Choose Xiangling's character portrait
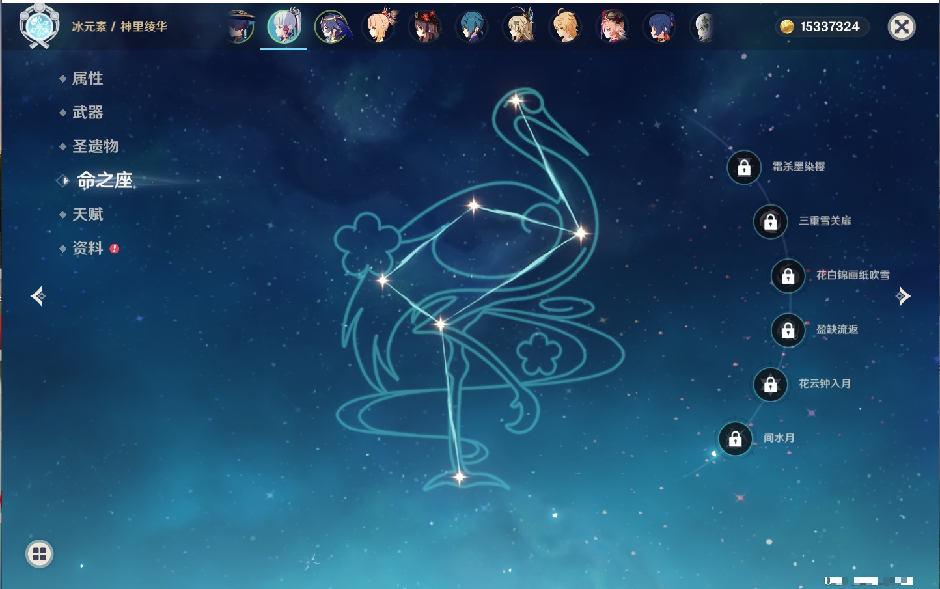 coord(659,27)
